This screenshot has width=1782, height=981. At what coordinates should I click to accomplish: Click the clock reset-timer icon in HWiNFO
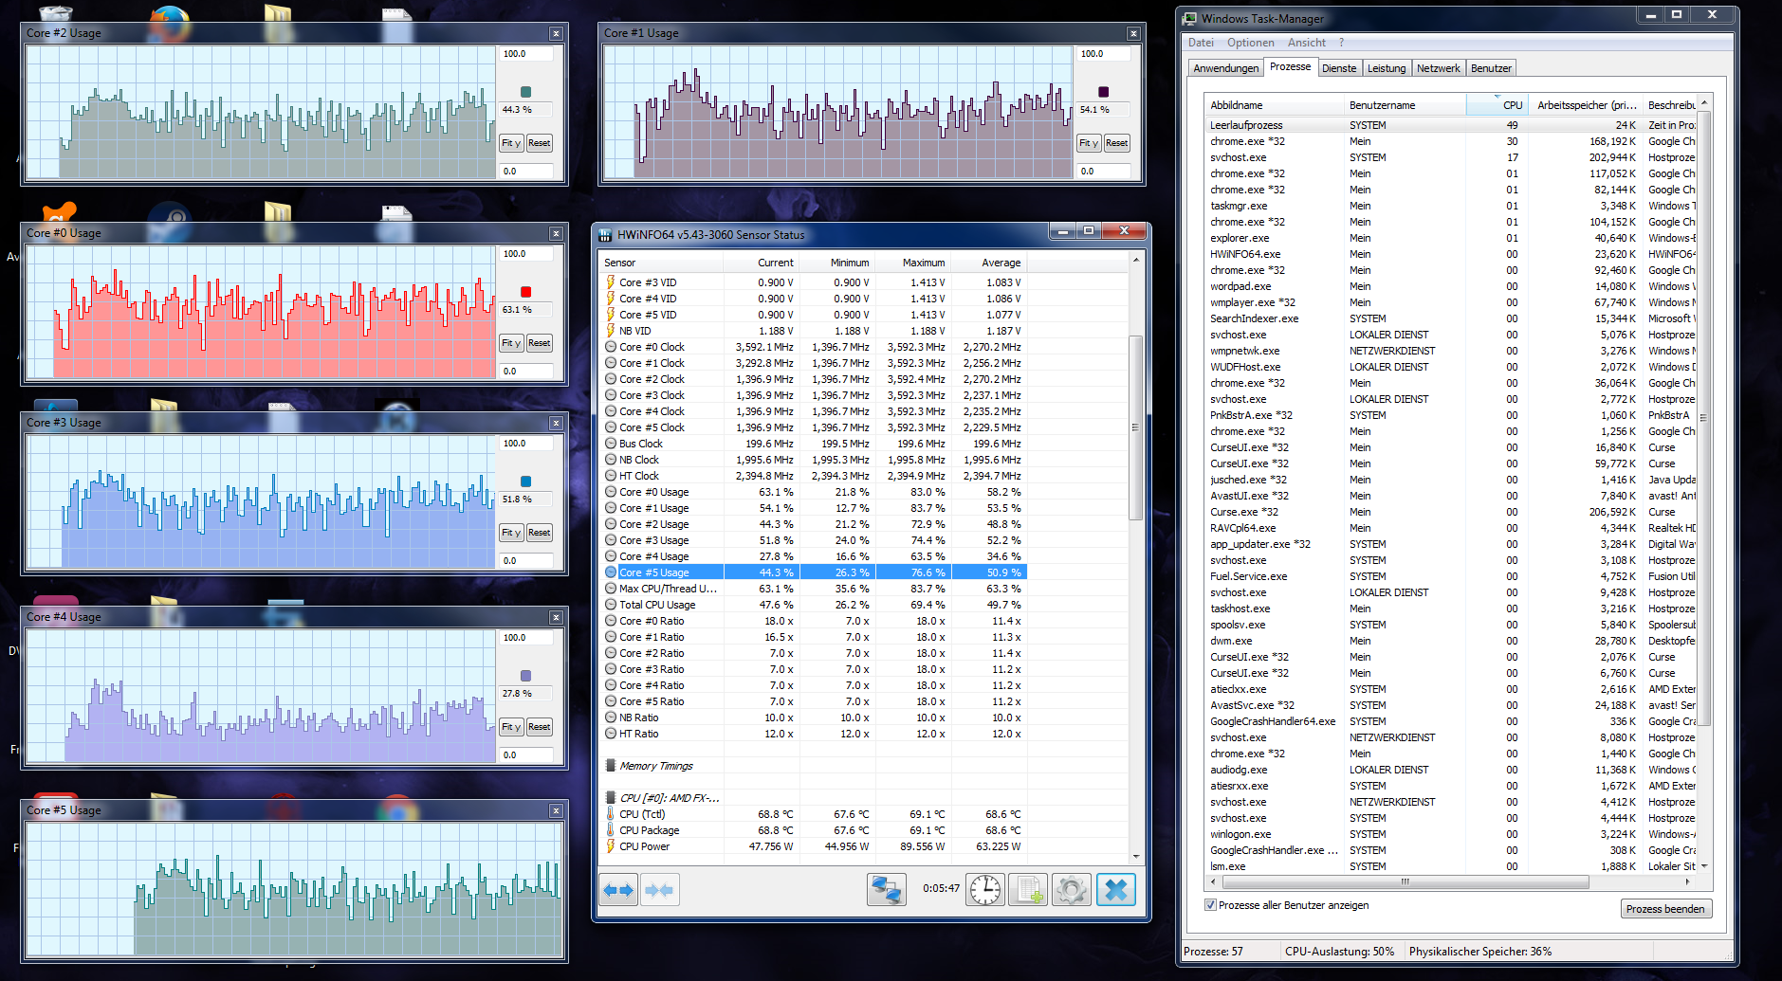[x=985, y=890]
